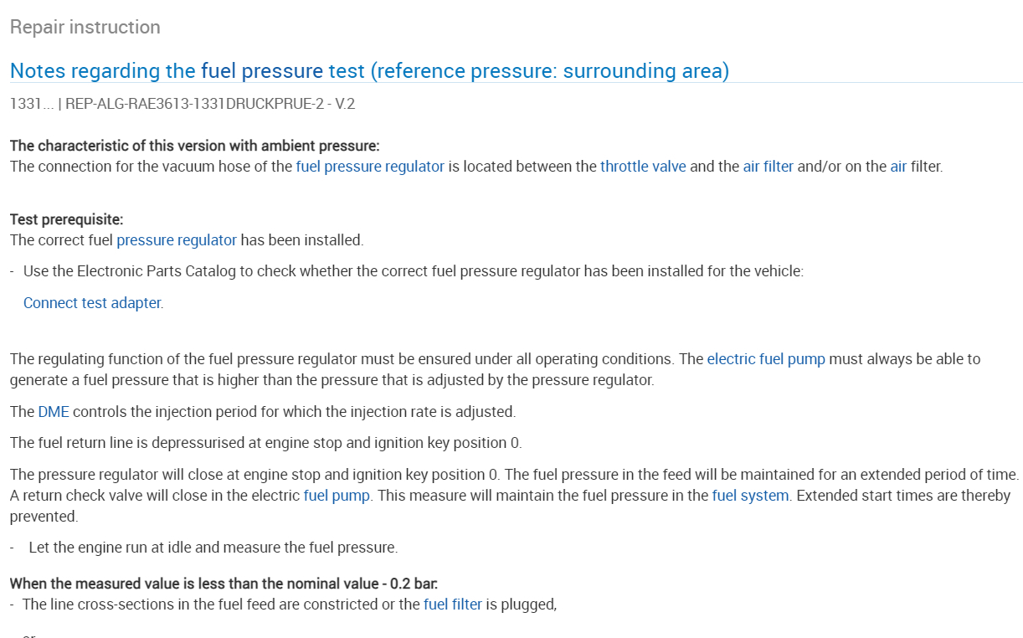Click the "Use the Electronic Parts Catalog" step

coord(413,271)
